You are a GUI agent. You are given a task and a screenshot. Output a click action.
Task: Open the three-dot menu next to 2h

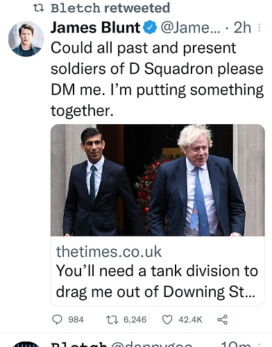click(259, 28)
